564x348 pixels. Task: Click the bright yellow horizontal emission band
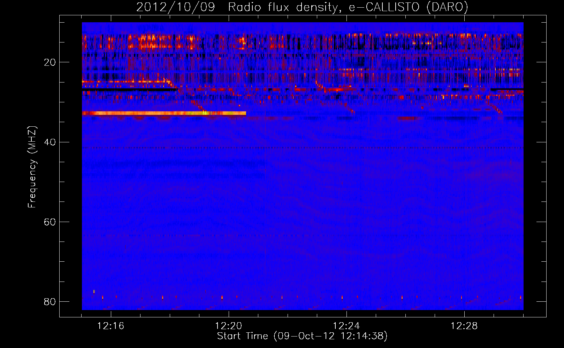164,113
